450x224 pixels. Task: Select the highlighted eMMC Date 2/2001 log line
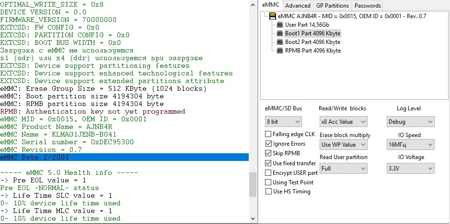124,157
